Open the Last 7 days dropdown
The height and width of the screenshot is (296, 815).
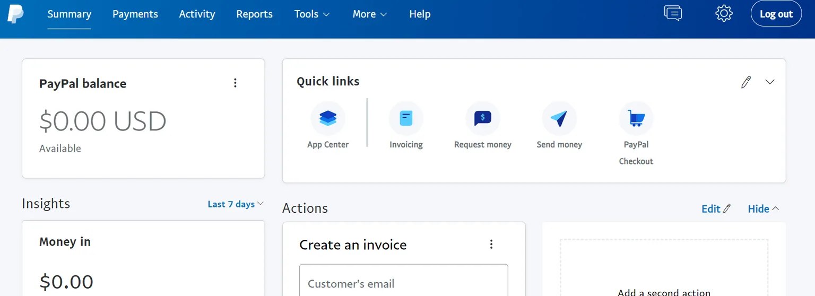tap(236, 204)
